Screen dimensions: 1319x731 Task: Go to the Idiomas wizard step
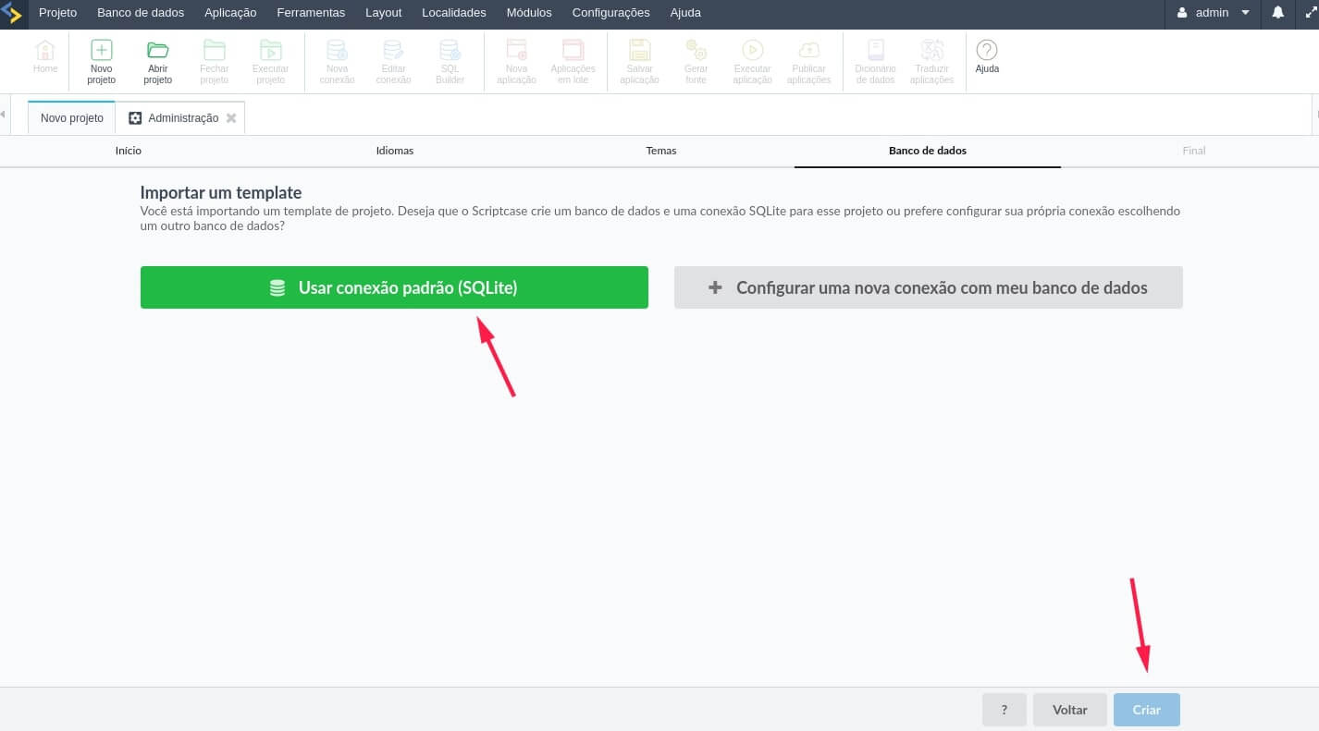[395, 151]
